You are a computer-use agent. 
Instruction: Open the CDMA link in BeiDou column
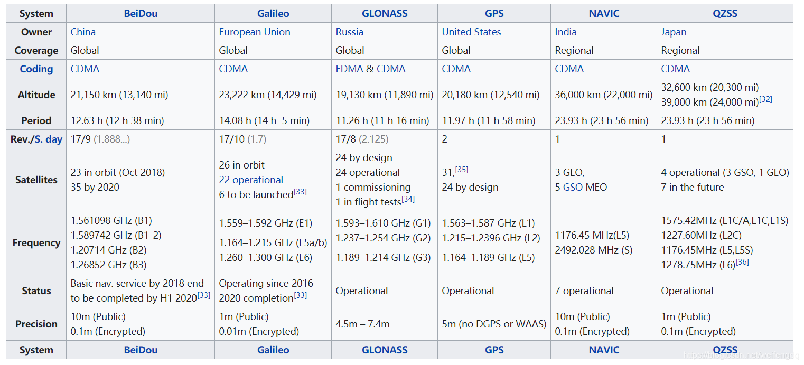[x=85, y=69]
